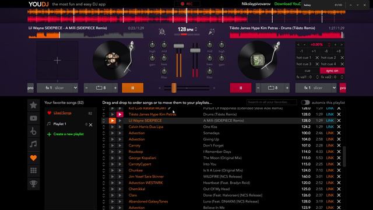The image size is (373, 210).
Task: Click the left deck volume fader
Action: click(x=179, y=46)
